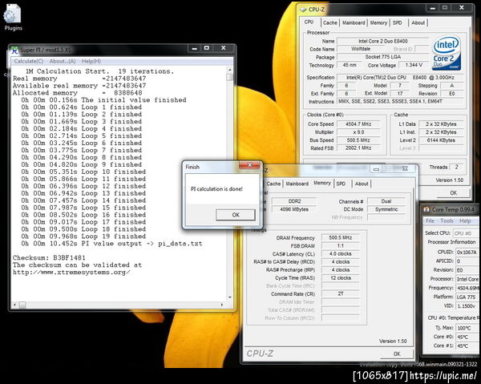The height and width of the screenshot is (384, 481).
Task: Open the Plugins desktop icon
Action: (13, 17)
